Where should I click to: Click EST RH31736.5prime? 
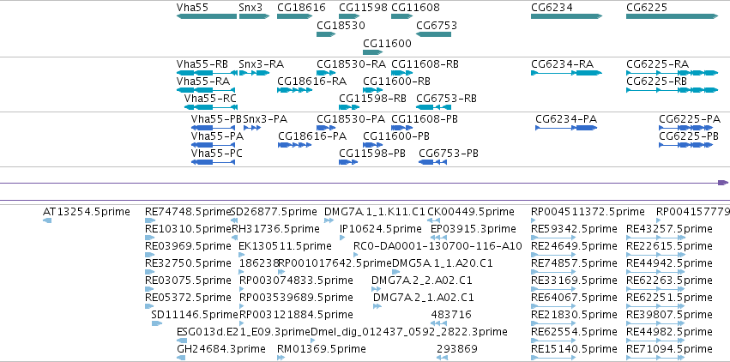[235, 238]
